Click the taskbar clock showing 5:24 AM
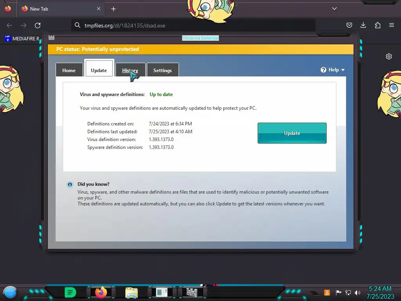Image resolution: width=401 pixels, height=301 pixels. click(380, 292)
